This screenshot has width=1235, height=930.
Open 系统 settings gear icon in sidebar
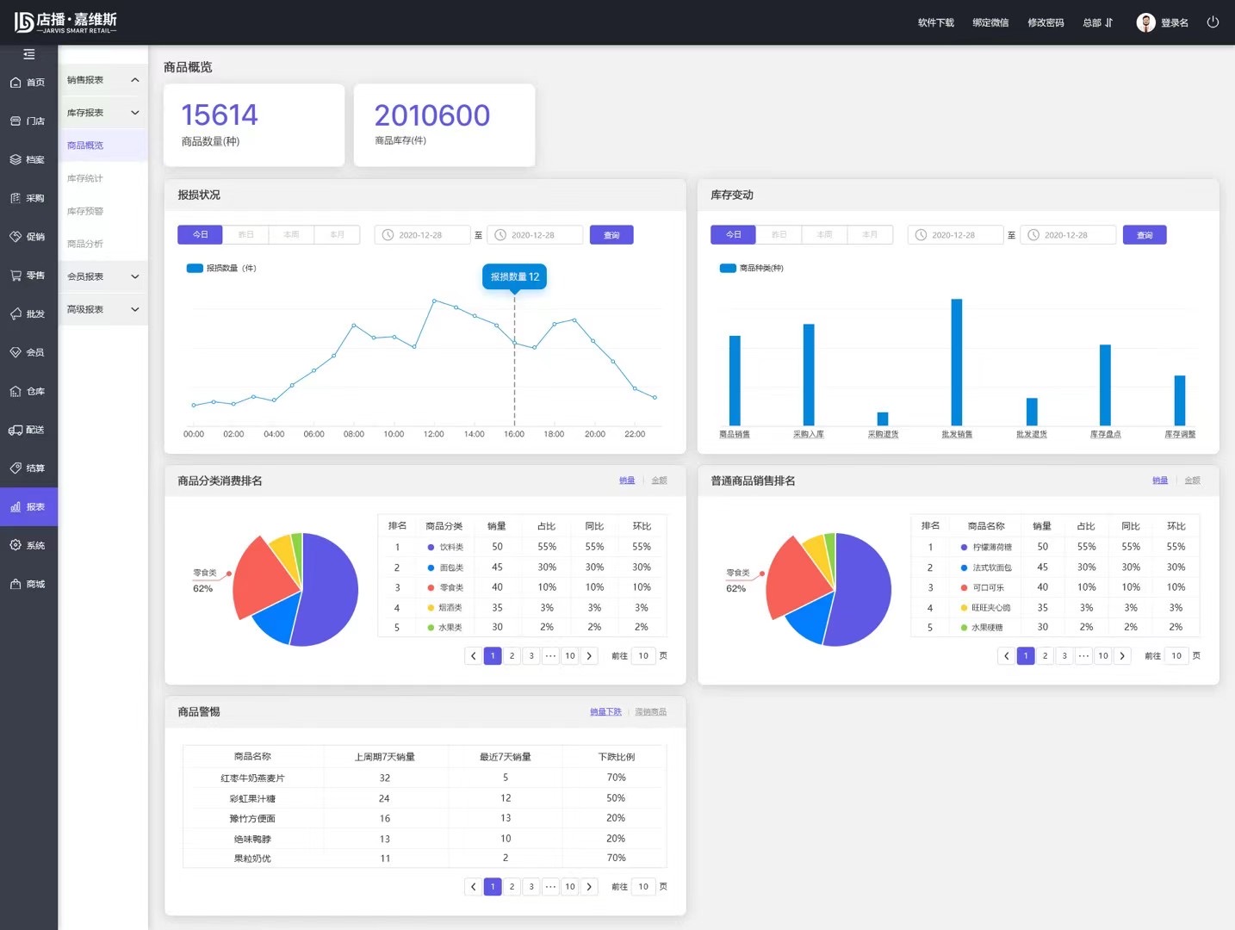(16, 545)
